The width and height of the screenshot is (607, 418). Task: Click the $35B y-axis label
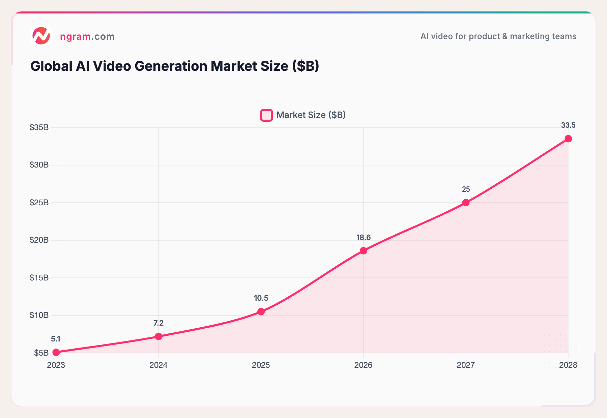click(39, 126)
